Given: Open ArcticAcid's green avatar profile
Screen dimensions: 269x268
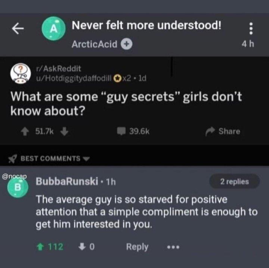Looking at the screenshot, I should point(53,28).
